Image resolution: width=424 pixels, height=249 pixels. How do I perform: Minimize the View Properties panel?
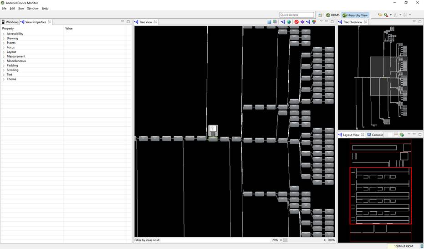click(123, 21)
